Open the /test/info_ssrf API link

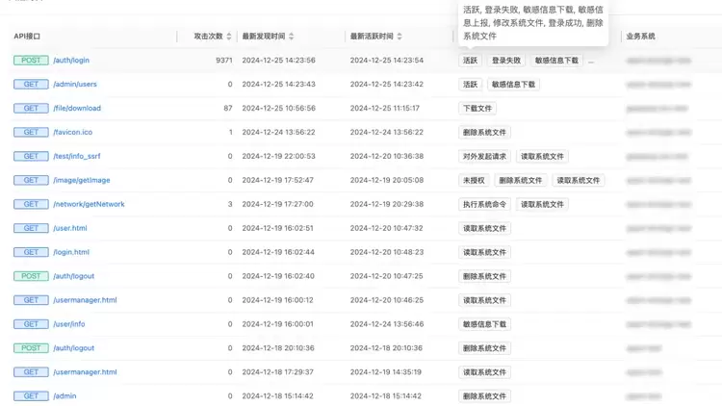75,156
